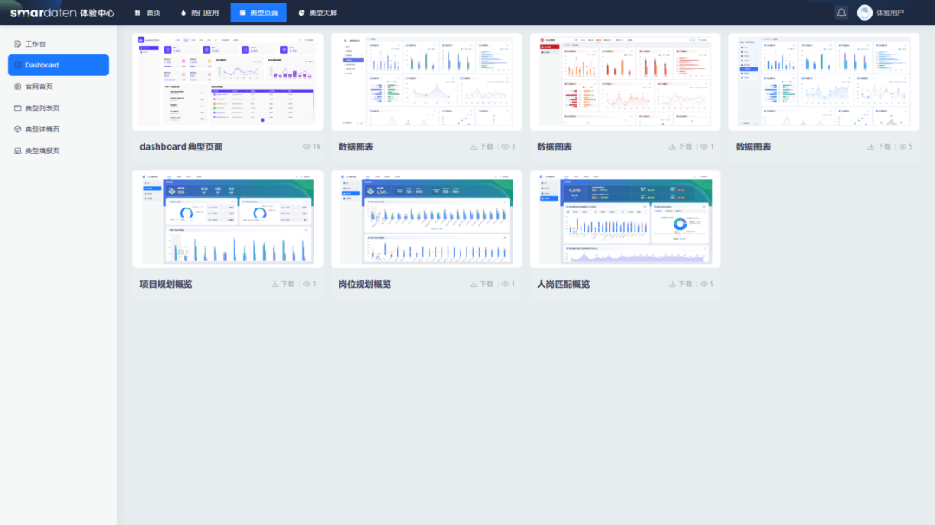
Task: Open 典型列表页 in the sidebar
Action: (x=59, y=108)
